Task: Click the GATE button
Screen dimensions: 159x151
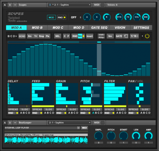Action: (119, 36)
